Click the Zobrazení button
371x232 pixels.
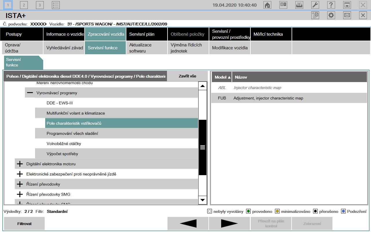click(312, 224)
